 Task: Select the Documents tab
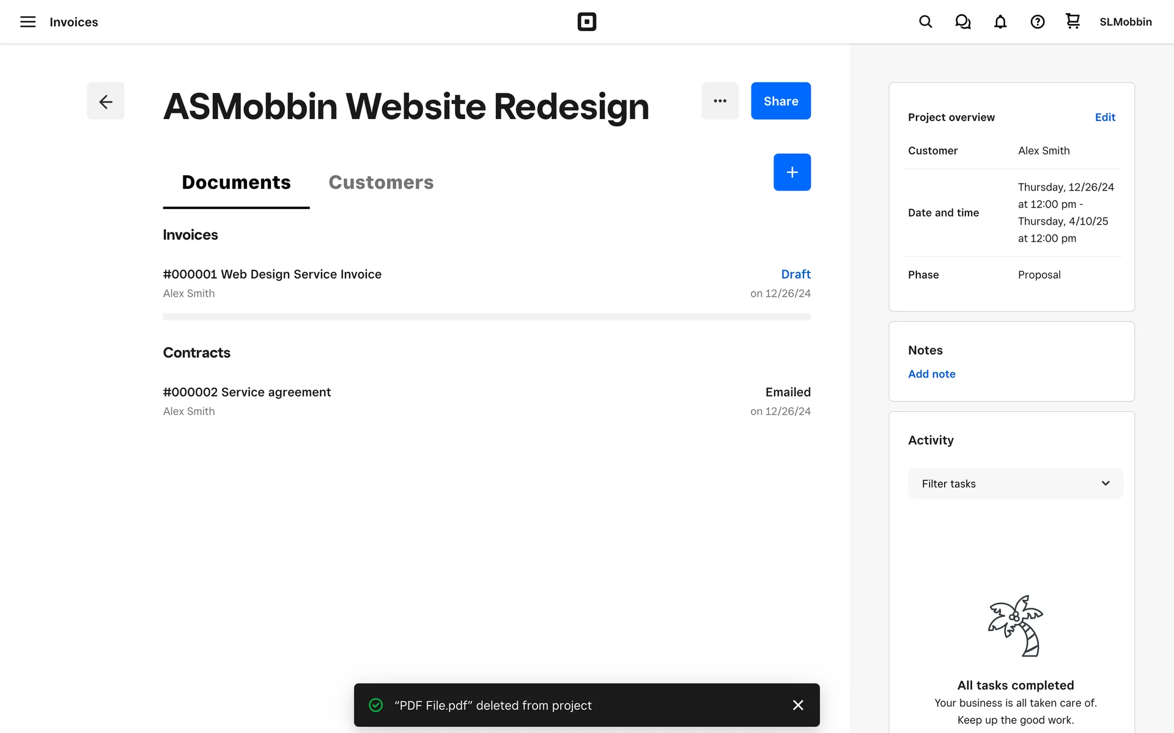236,182
